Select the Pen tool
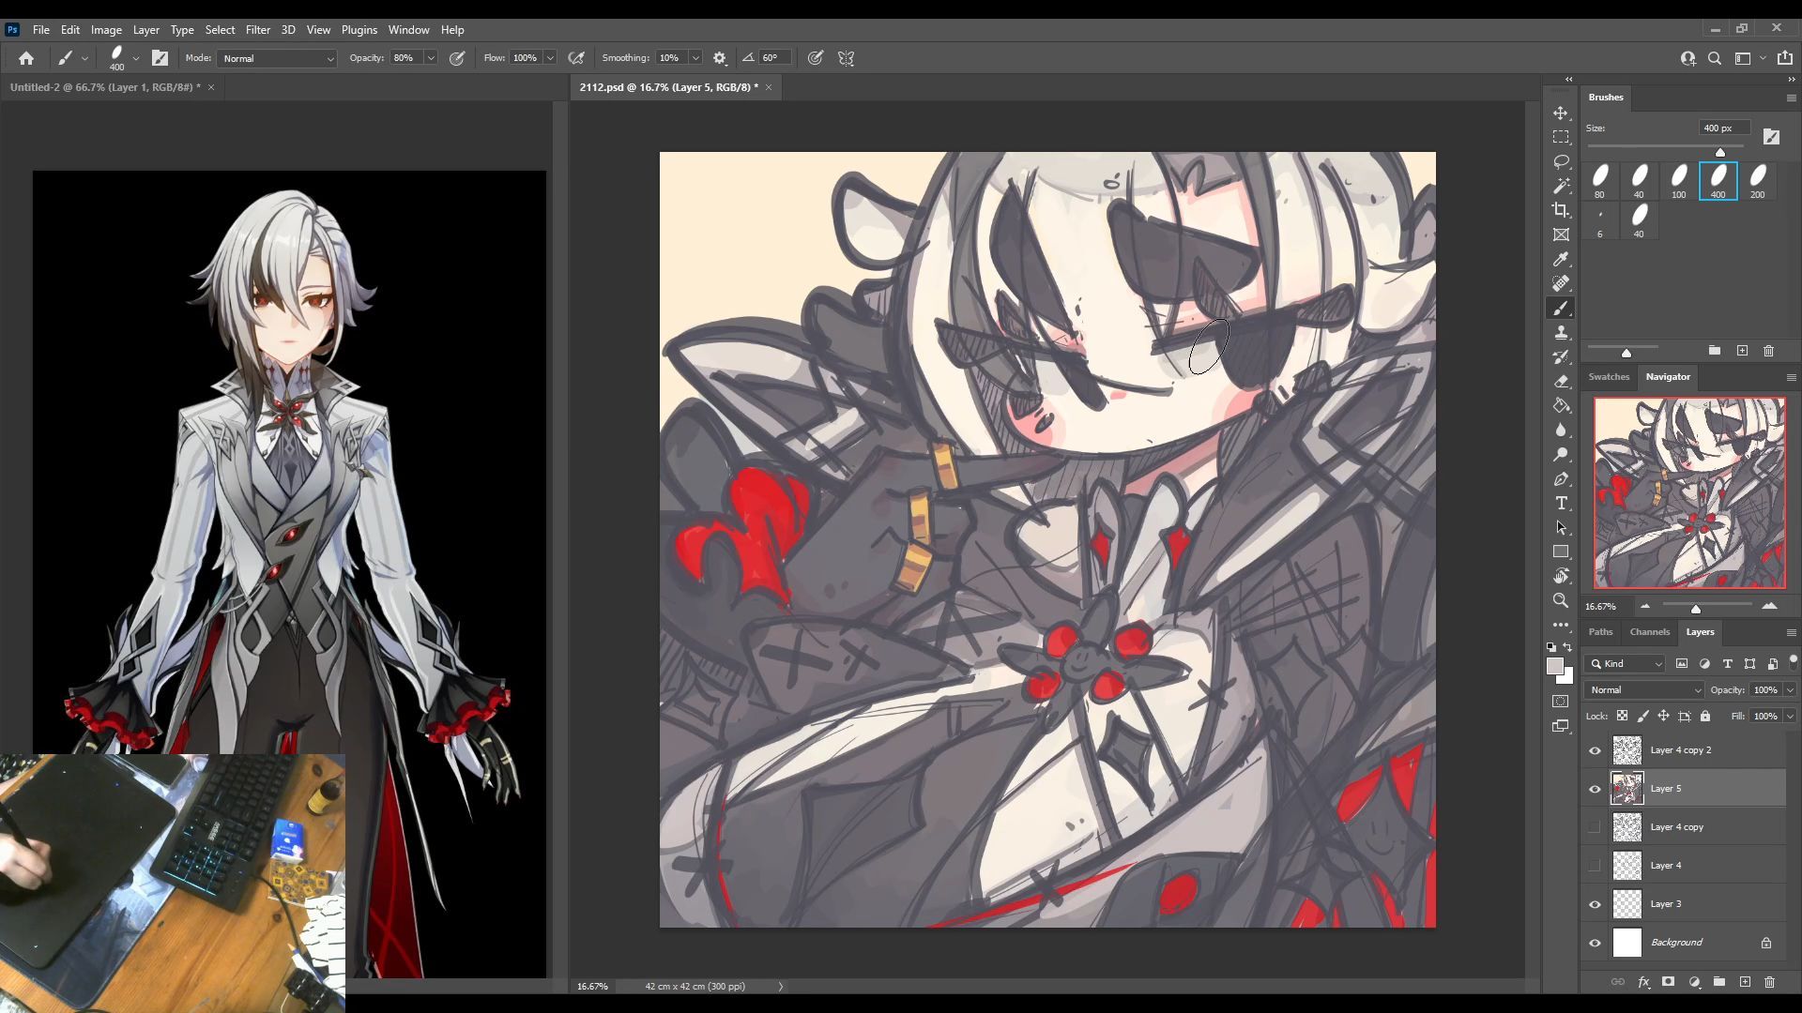This screenshot has height=1013, width=1802. (x=1561, y=478)
